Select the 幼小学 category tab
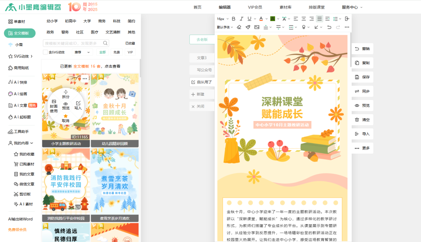 (52, 21)
